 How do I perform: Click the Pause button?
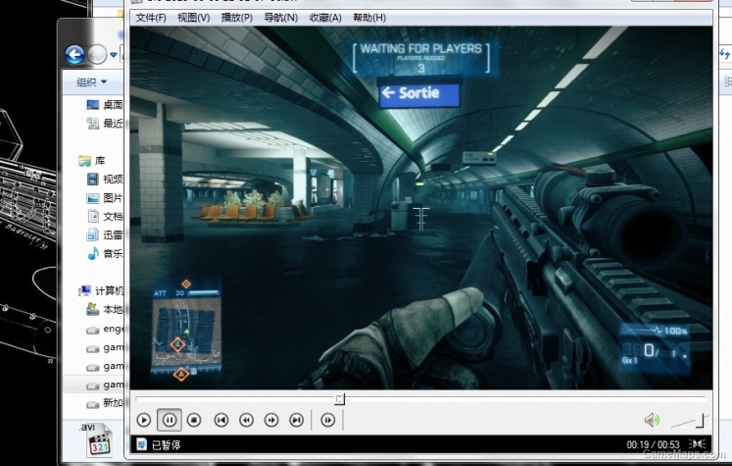pos(169,420)
